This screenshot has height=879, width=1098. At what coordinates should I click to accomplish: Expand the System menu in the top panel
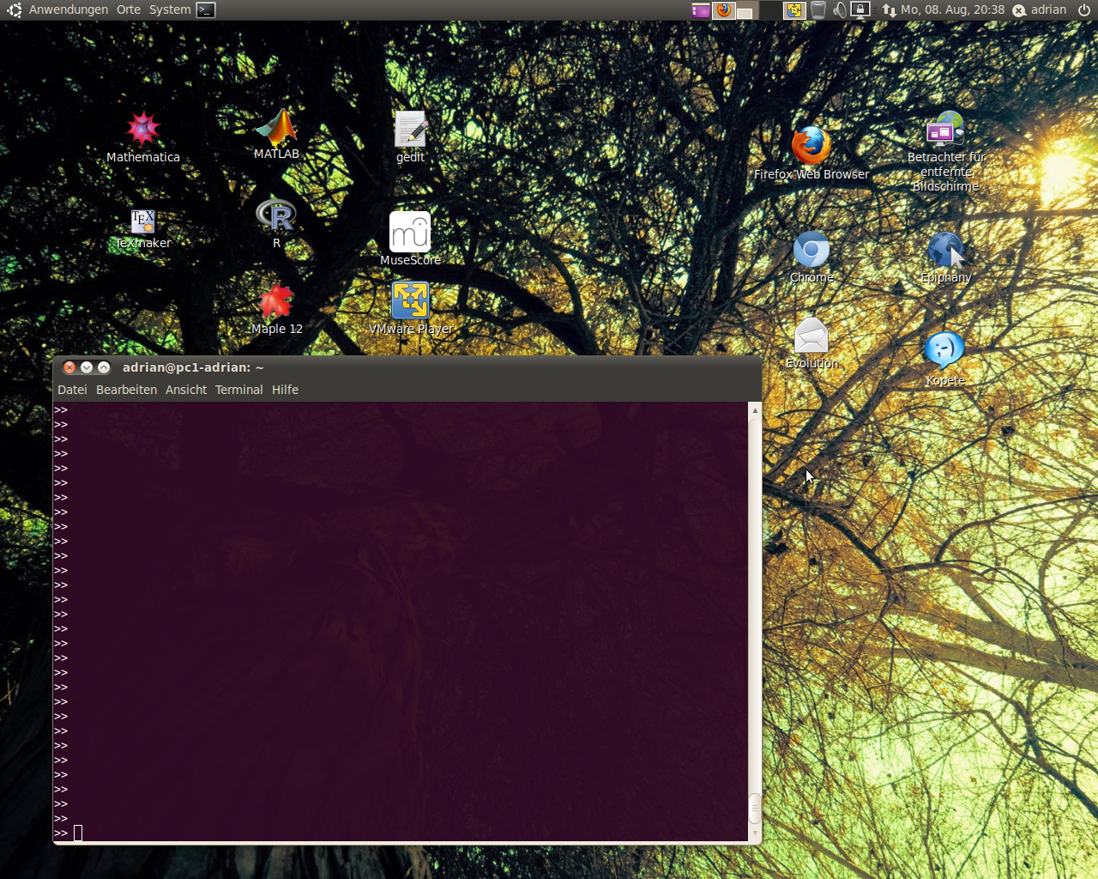pyautogui.click(x=170, y=9)
